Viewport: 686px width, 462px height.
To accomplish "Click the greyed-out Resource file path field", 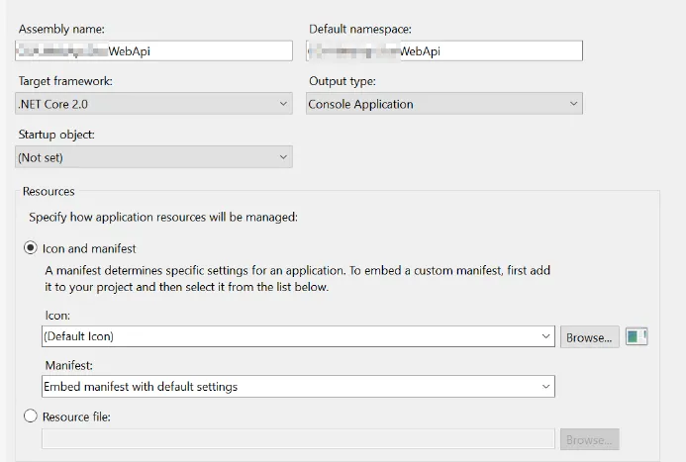I will tap(298, 438).
